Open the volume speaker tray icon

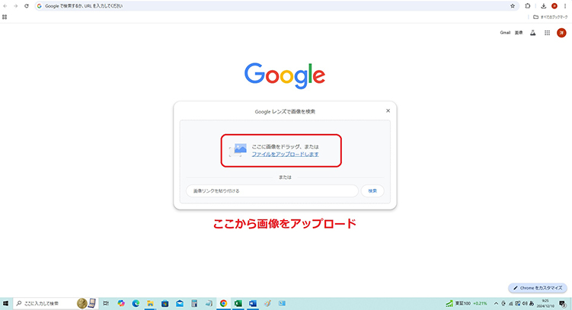525,303
